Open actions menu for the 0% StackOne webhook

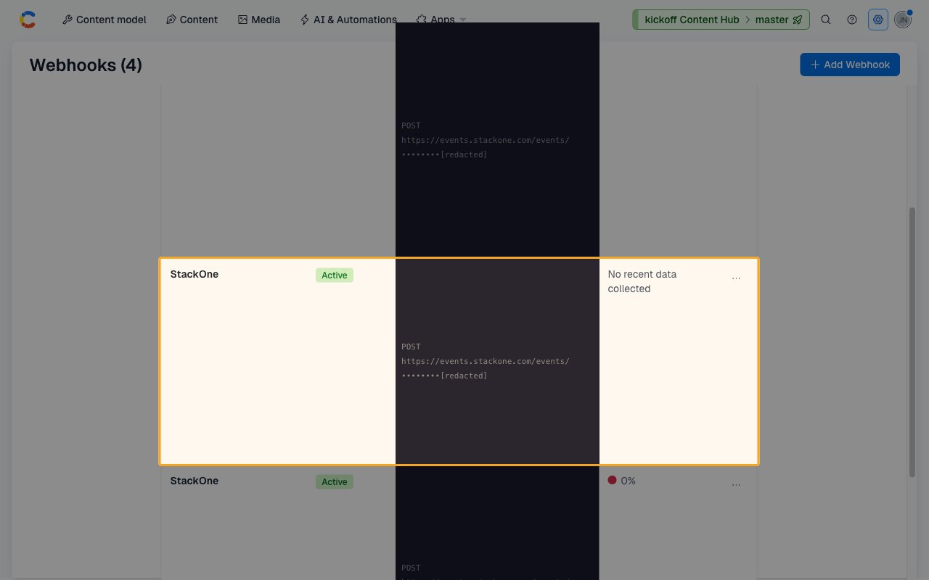[737, 484]
